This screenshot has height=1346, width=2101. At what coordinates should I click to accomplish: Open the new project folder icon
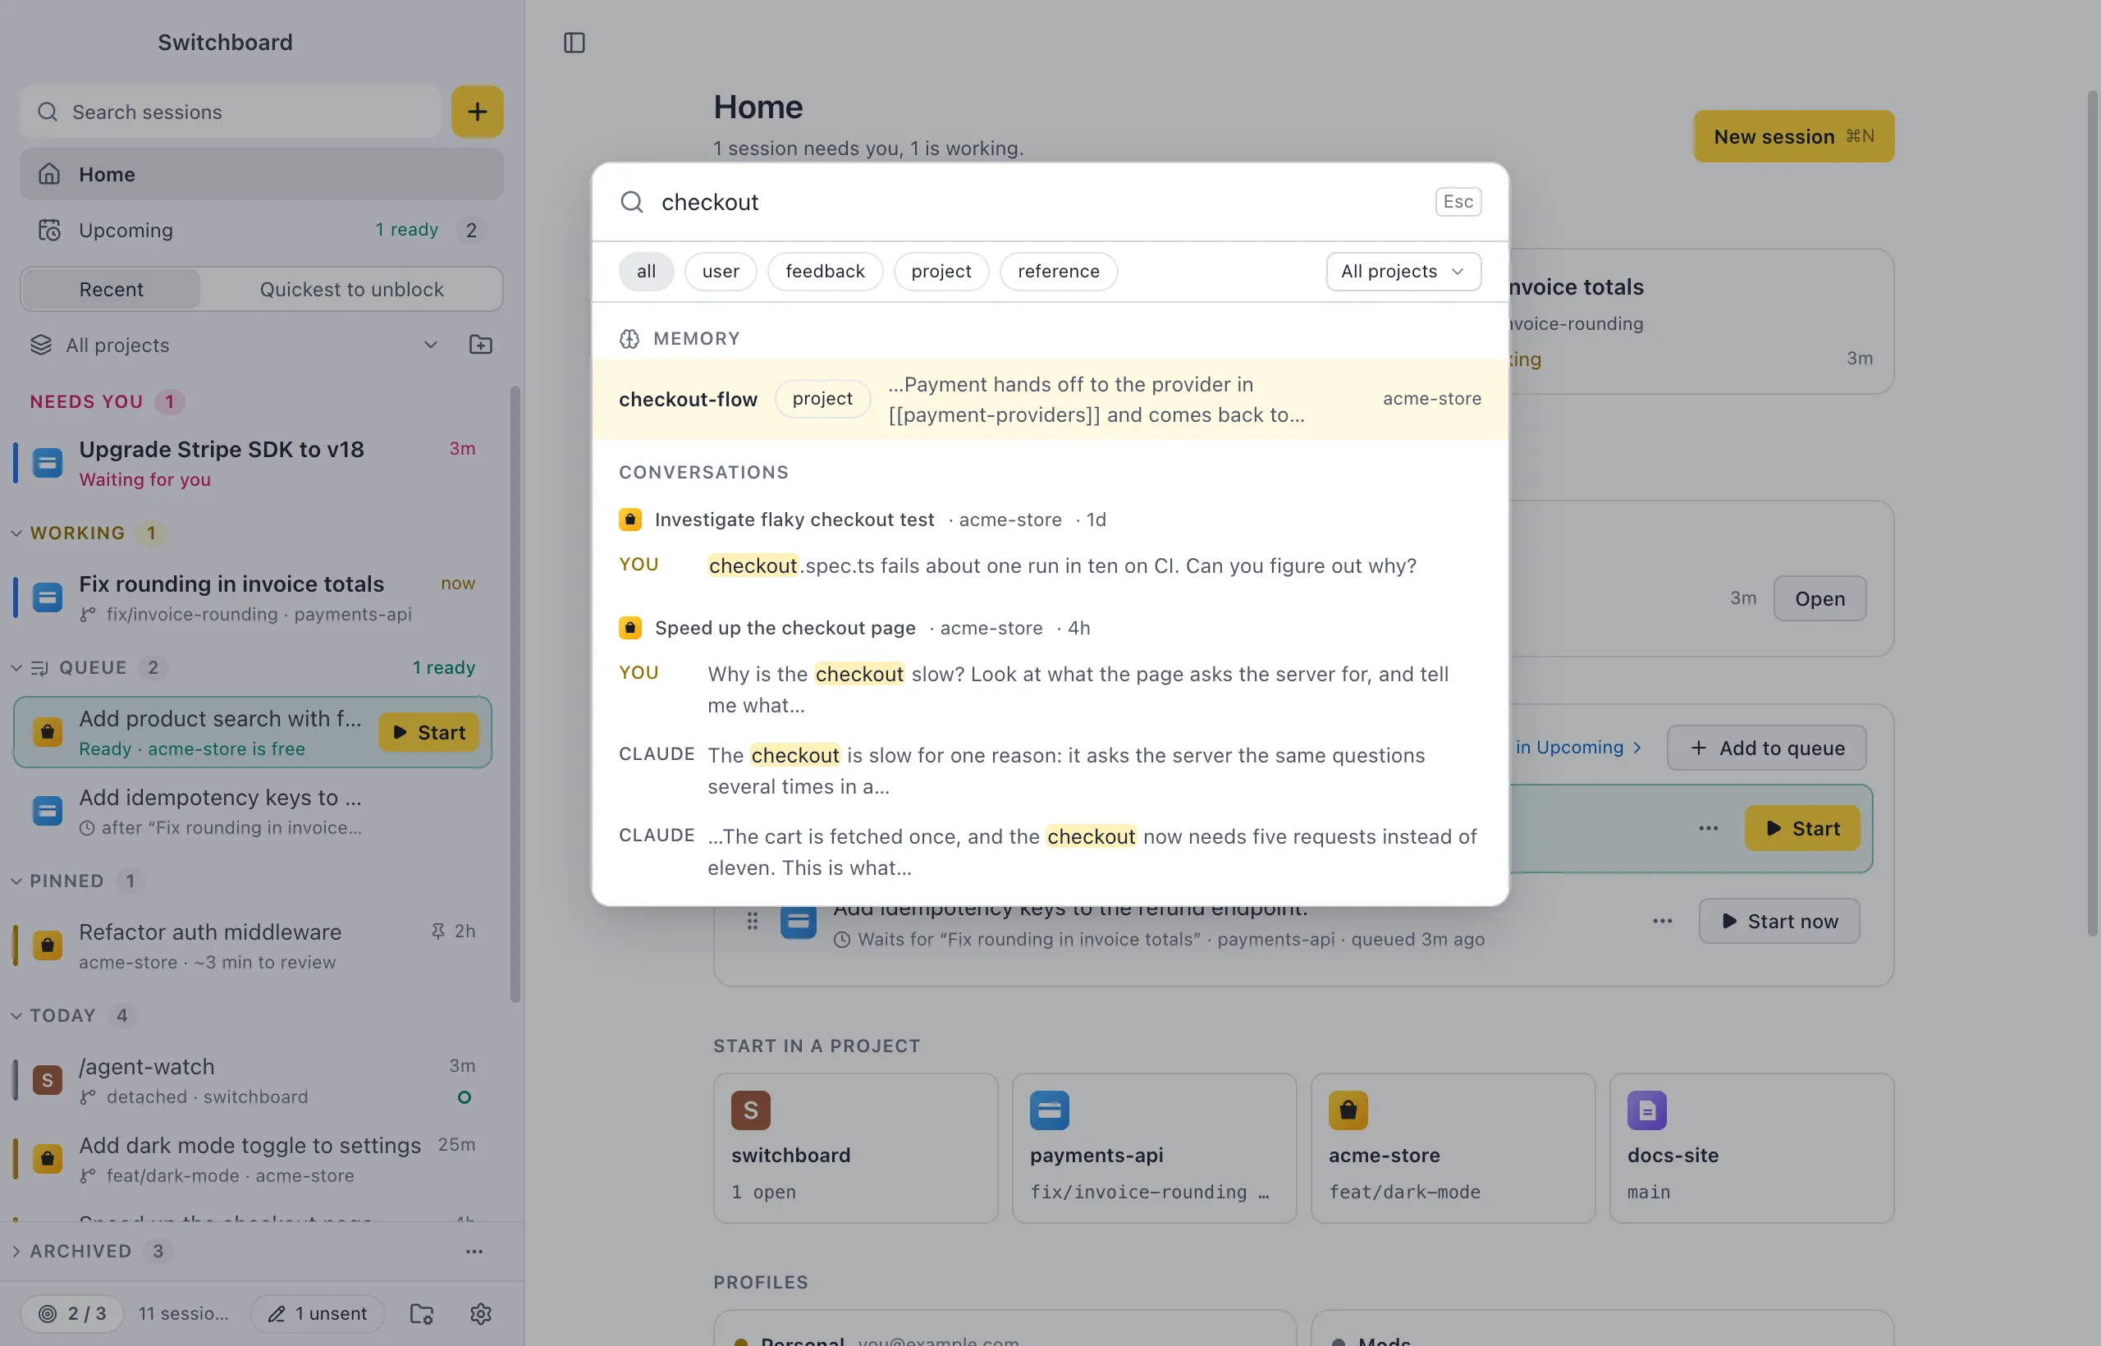(x=481, y=345)
